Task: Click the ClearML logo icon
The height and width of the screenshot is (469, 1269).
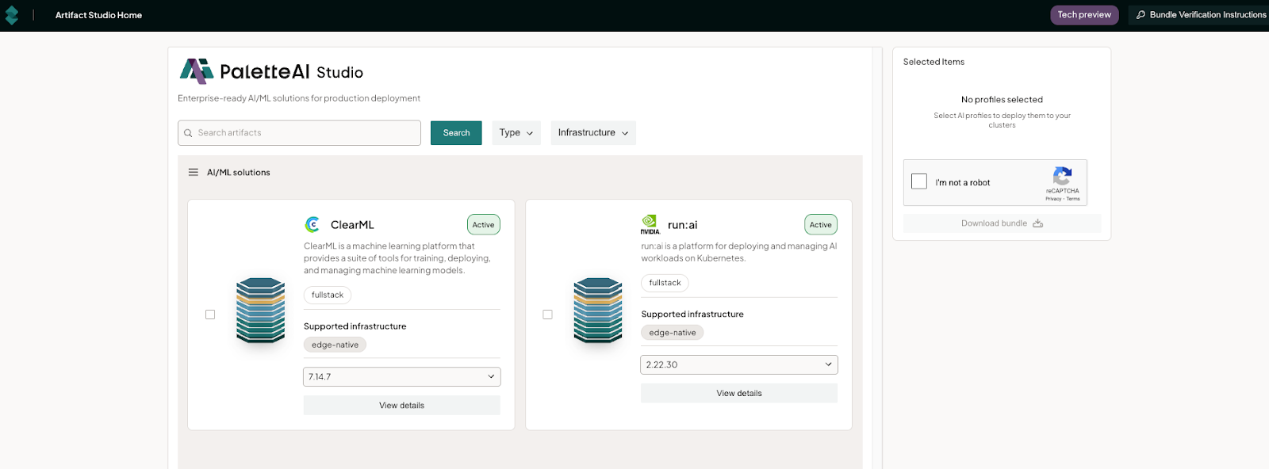Action: pos(312,224)
